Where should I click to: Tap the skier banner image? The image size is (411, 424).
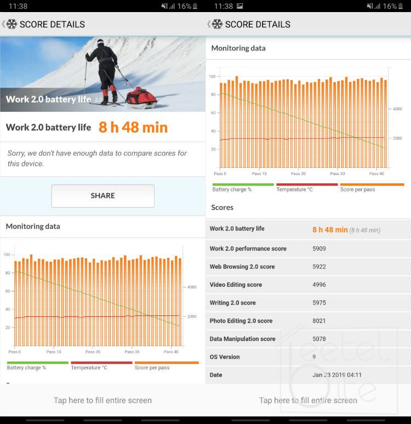pyautogui.click(x=102, y=74)
